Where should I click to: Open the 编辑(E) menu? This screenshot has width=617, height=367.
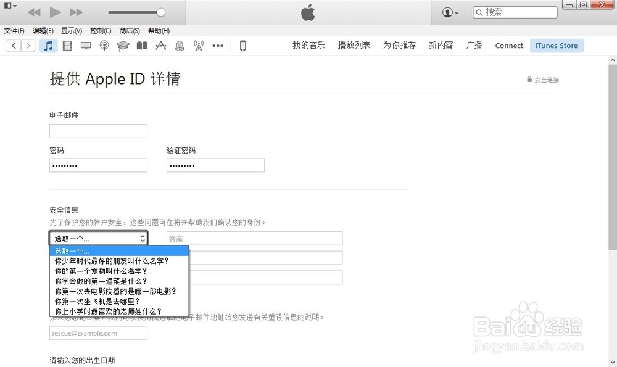coord(43,31)
